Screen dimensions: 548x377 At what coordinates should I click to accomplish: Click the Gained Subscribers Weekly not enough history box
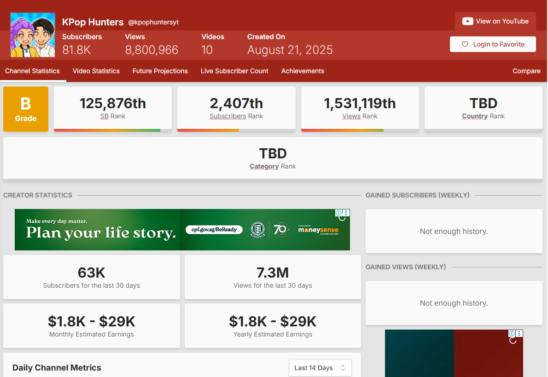[454, 231]
